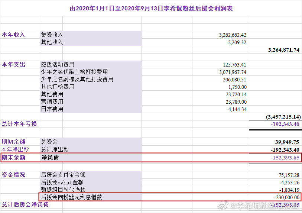
Task: Click the value -230,000.00
Action: [x=287, y=198]
